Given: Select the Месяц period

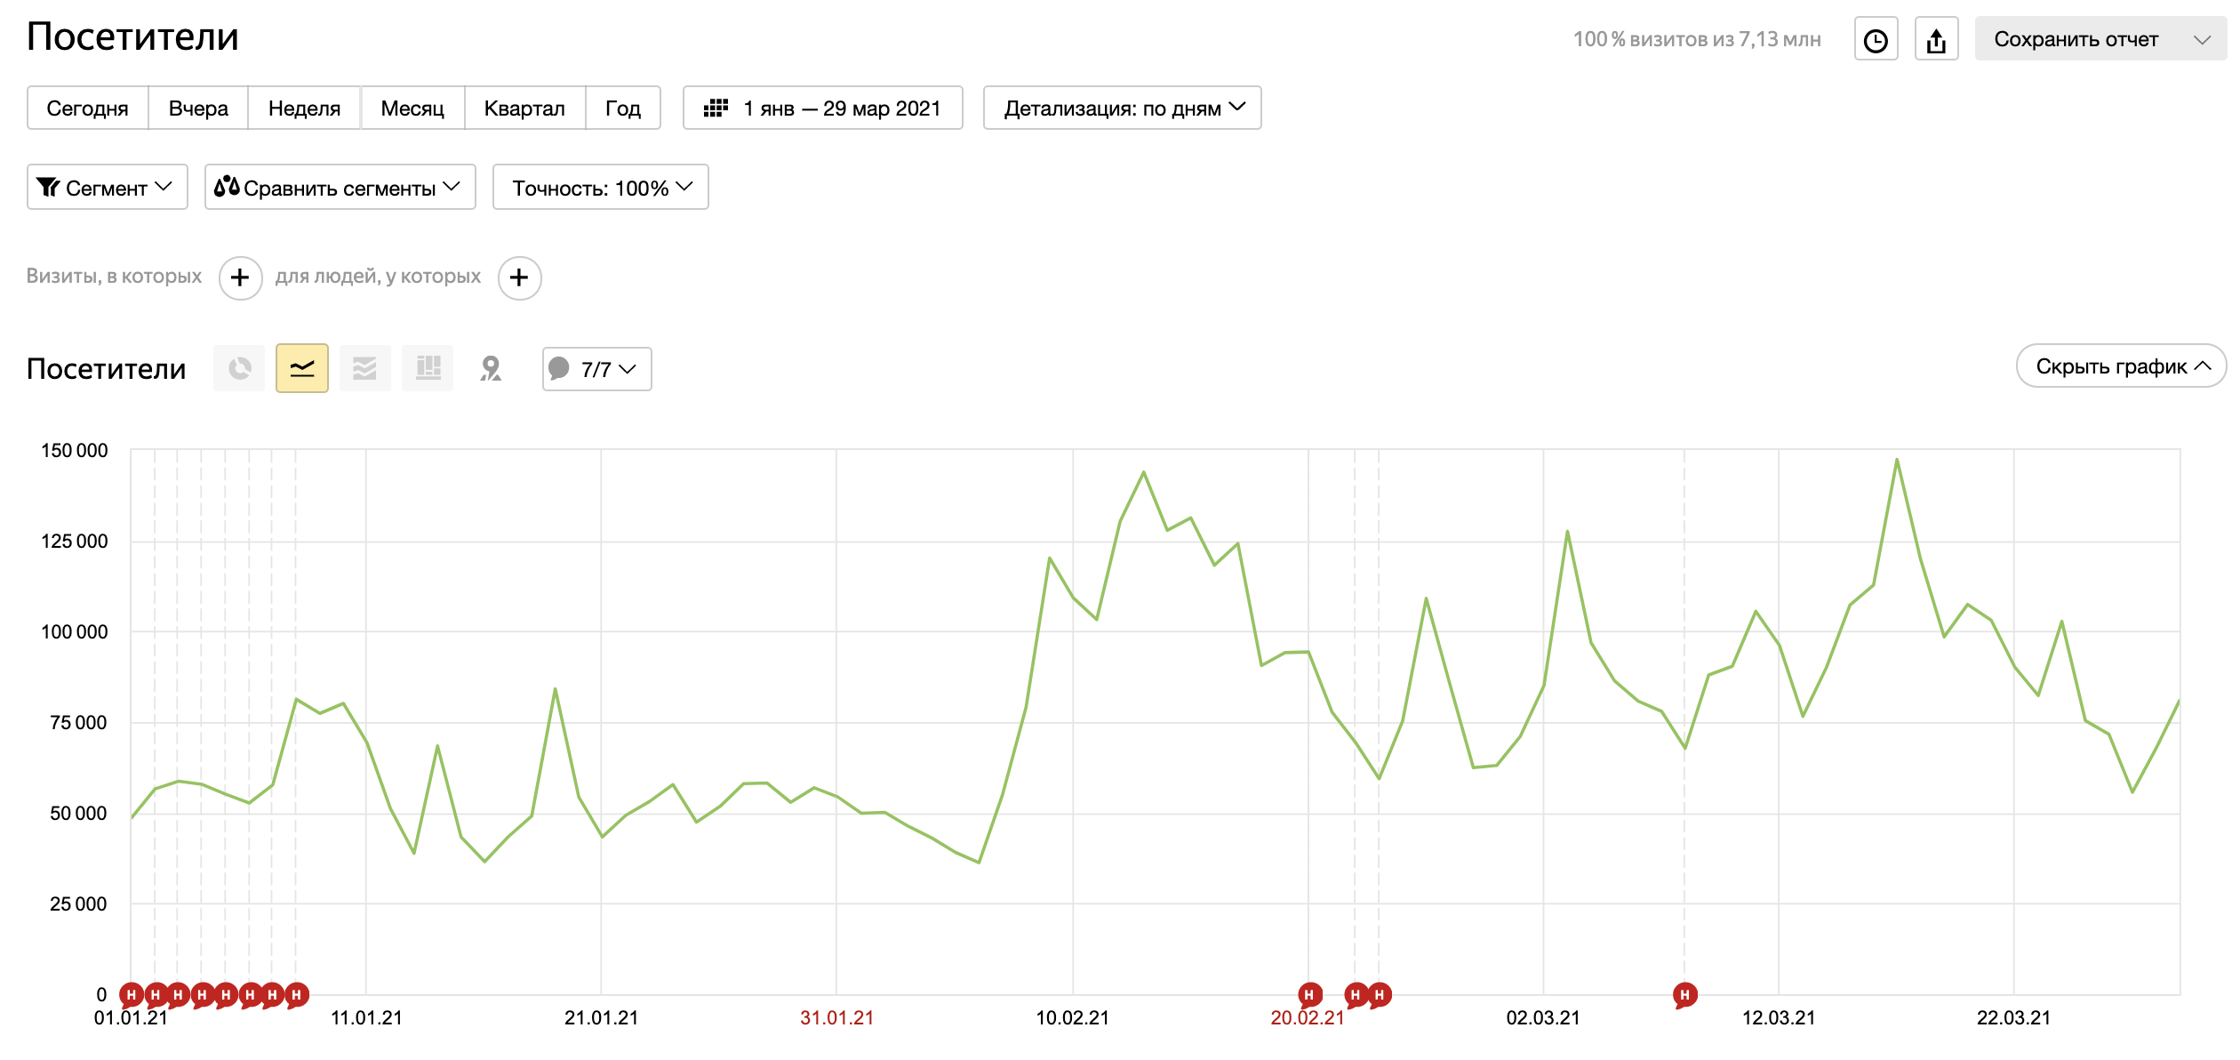Looking at the screenshot, I should 412,108.
